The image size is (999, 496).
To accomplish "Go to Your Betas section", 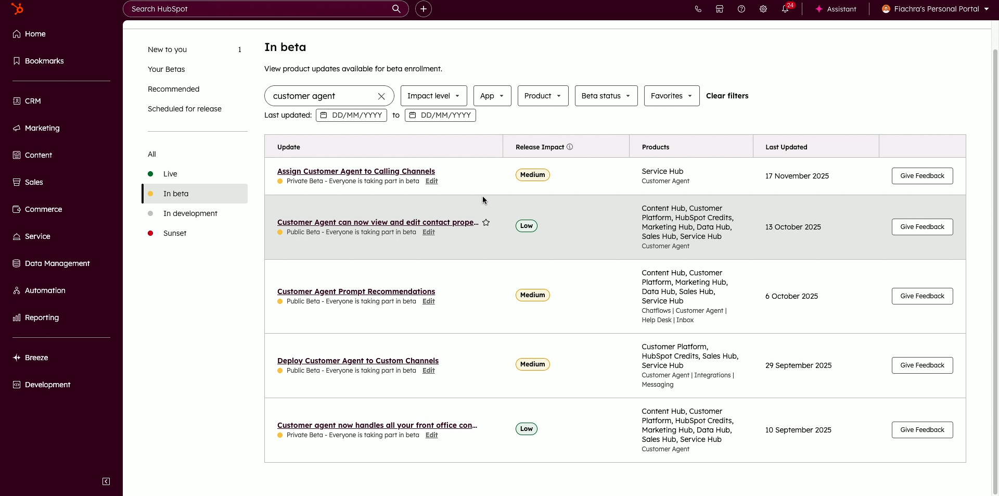I will 166,69.
